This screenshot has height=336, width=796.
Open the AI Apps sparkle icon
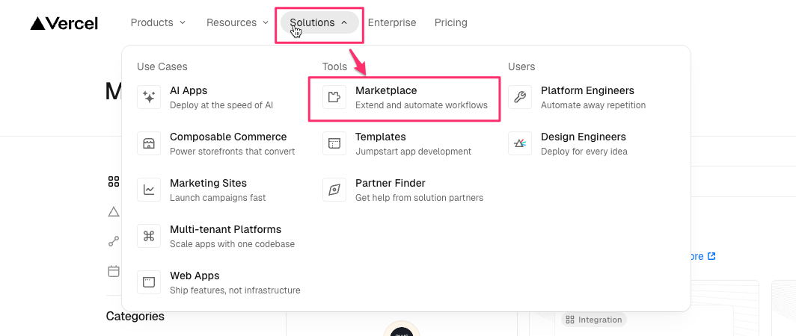[149, 98]
